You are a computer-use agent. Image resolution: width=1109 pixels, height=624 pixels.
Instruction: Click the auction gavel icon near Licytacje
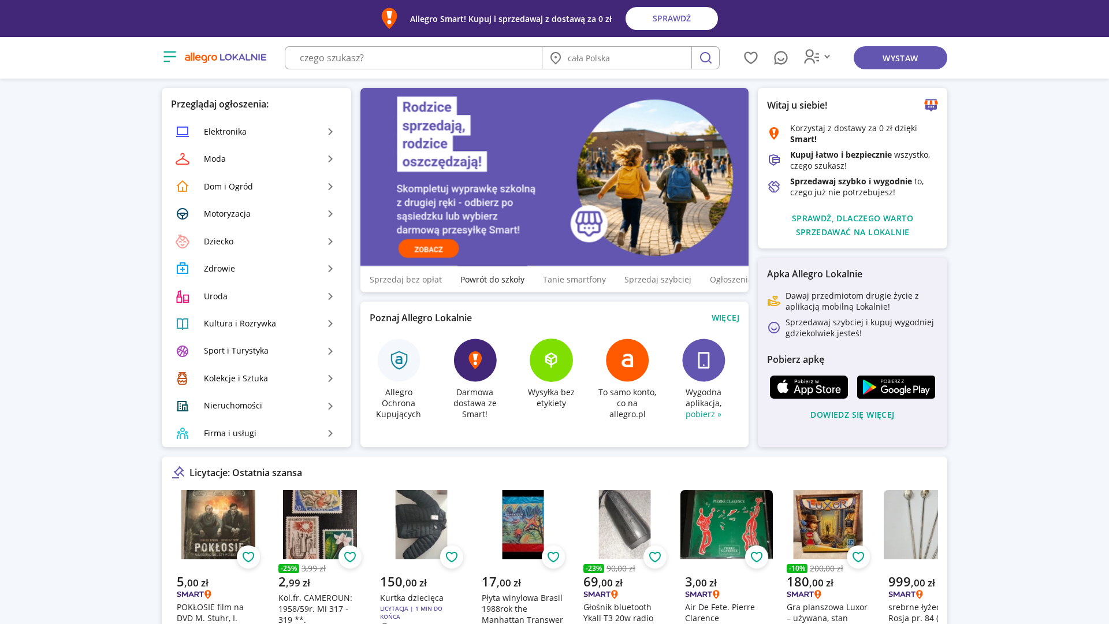point(178,473)
